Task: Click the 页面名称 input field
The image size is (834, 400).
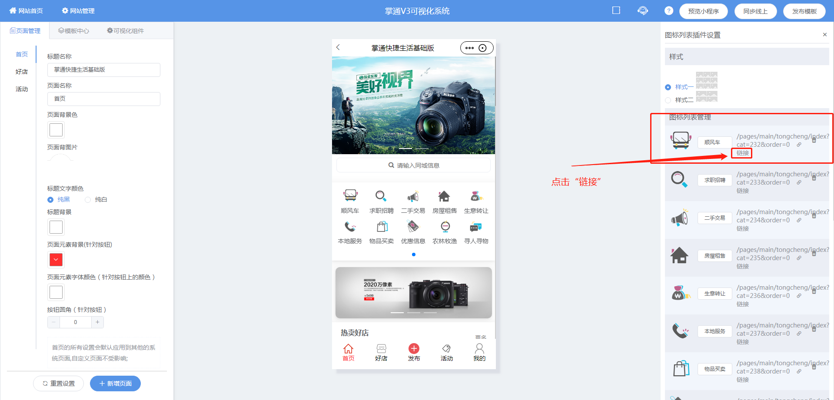Action: click(104, 99)
